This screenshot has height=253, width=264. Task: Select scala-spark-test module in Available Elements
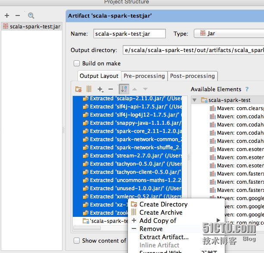(x=229, y=100)
